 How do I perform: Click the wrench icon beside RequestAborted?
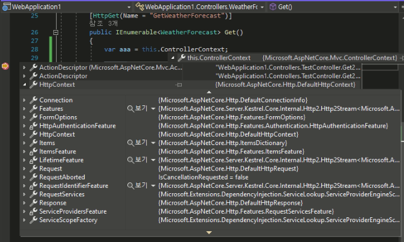pyautogui.click(x=33, y=177)
